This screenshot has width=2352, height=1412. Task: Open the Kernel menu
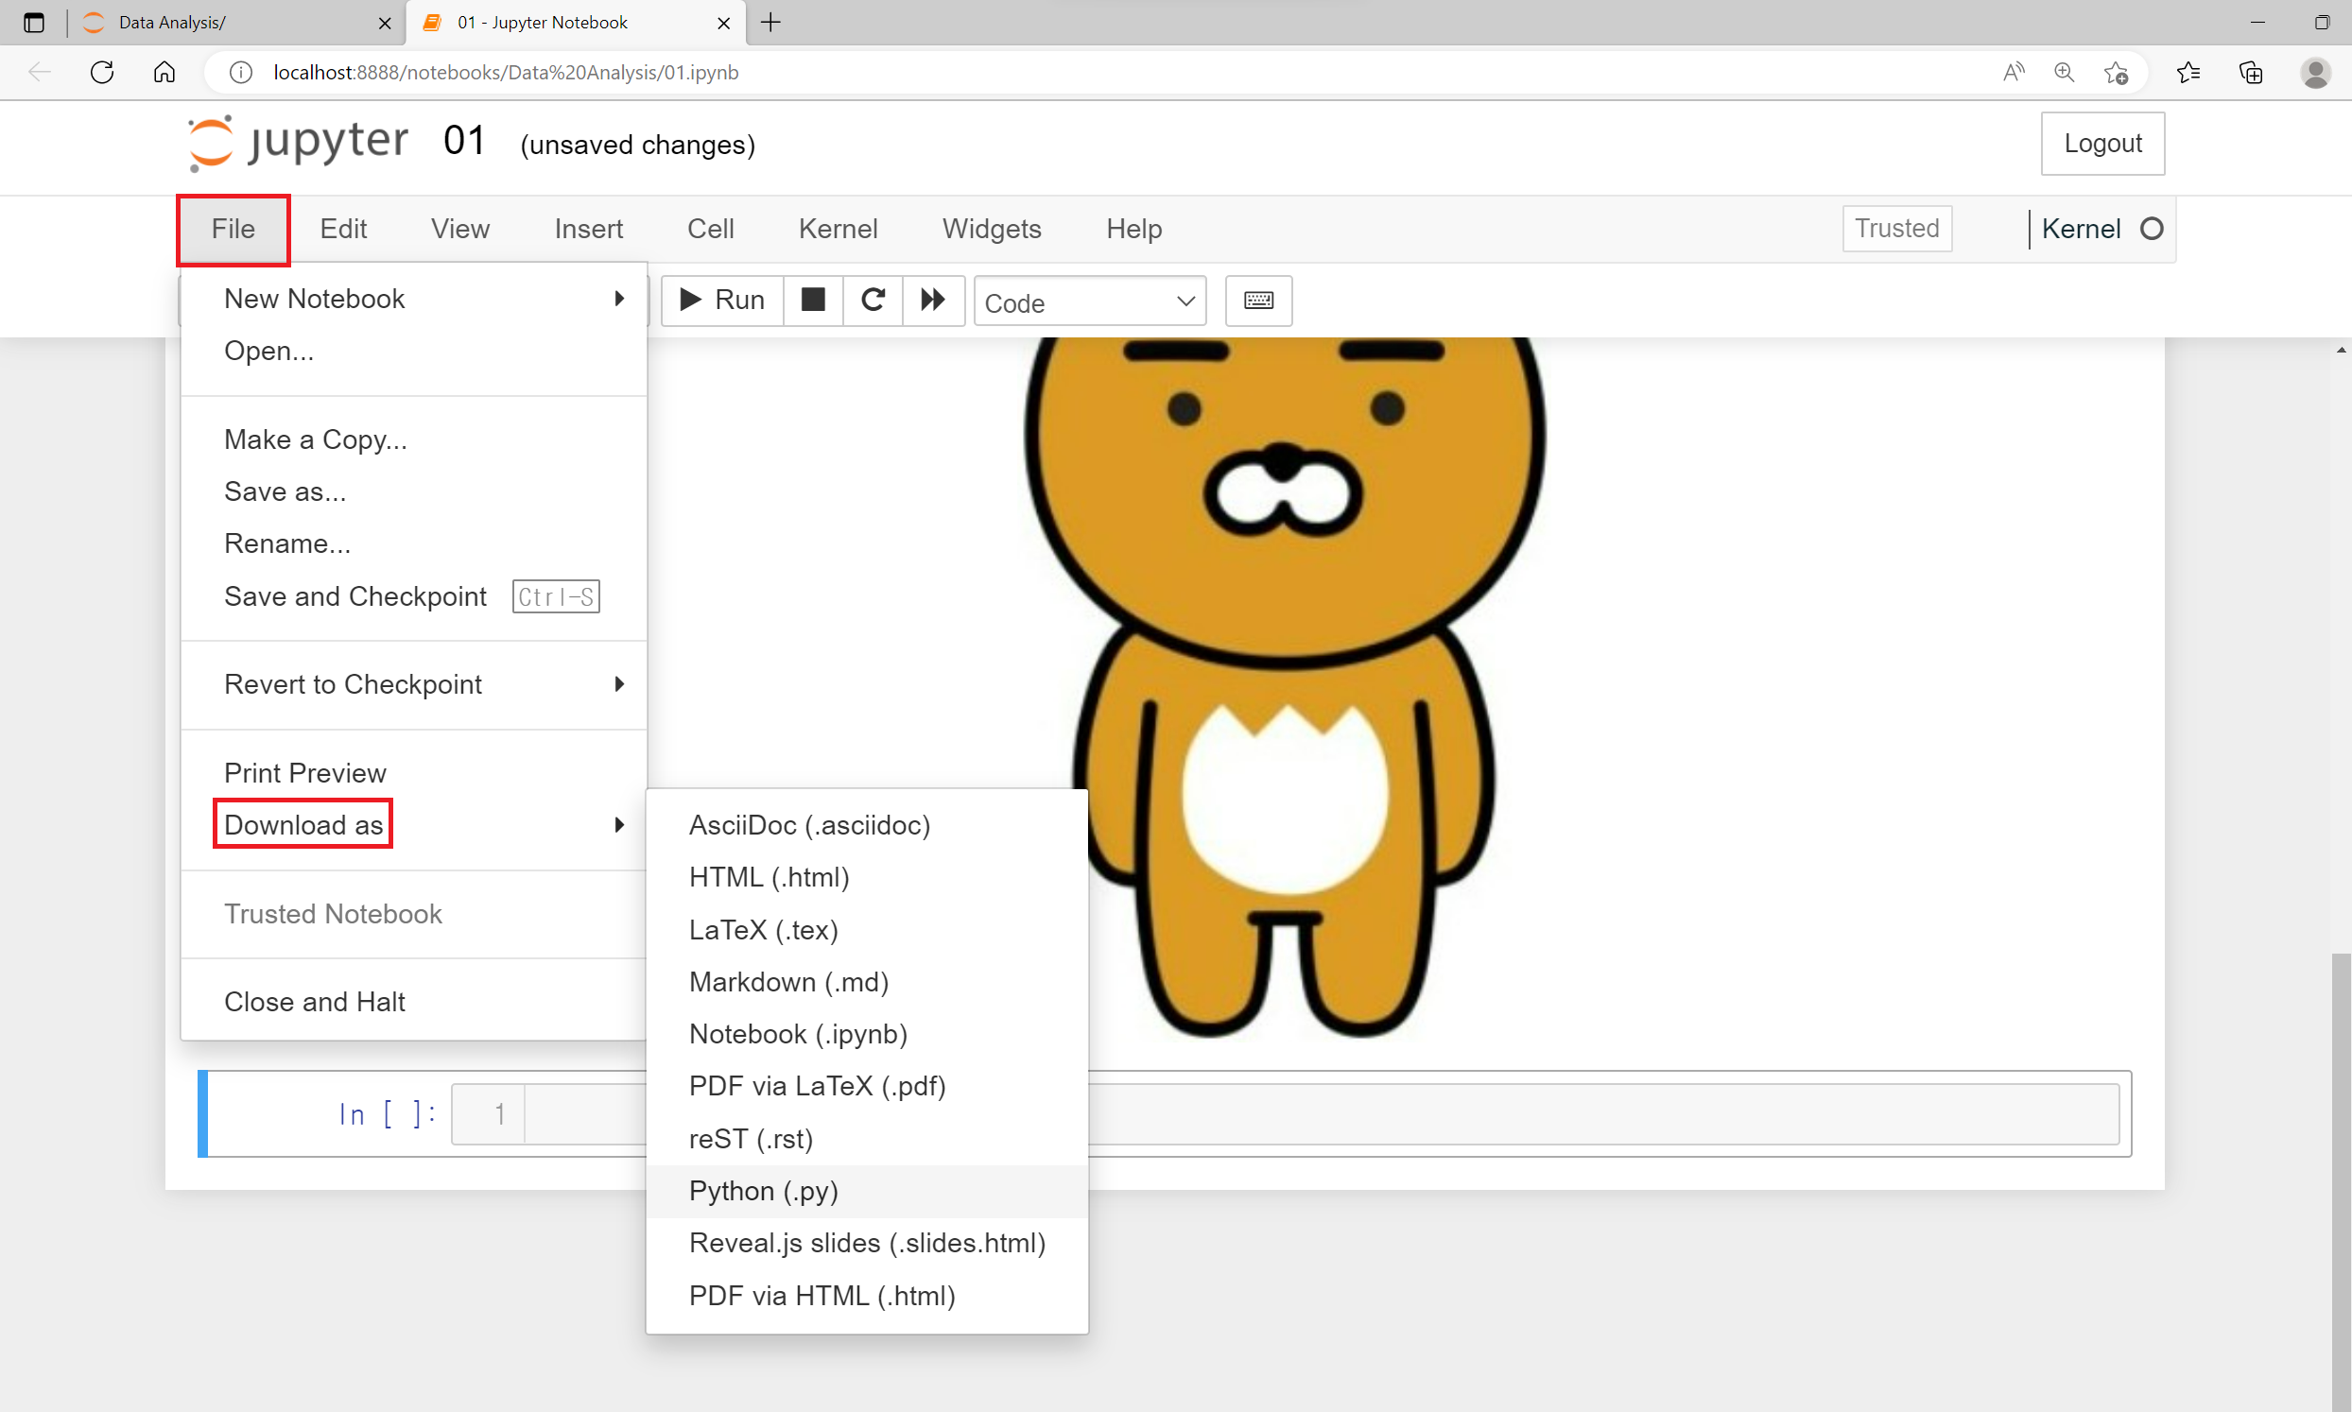pyautogui.click(x=838, y=229)
